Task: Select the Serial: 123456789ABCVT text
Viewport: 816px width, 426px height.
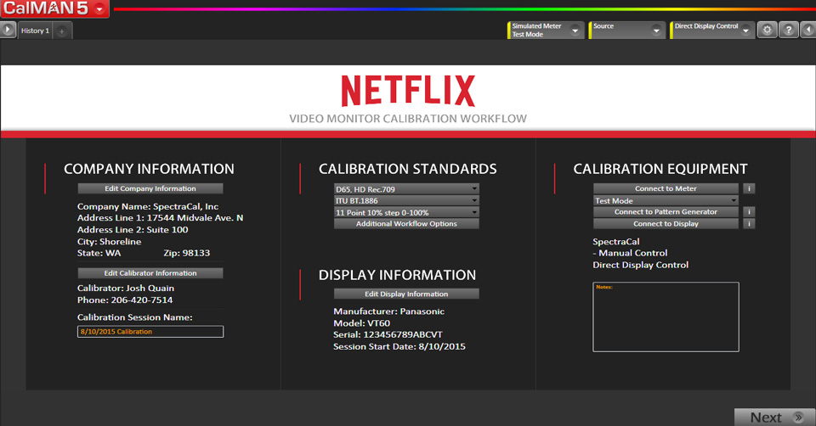Action: click(388, 334)
